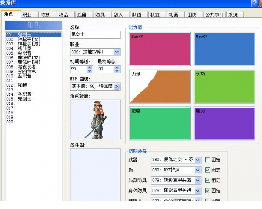The height and width of the screenshot is (209, 262).
Task: Open the 灵巧 parameter graph
Action: tap(224, 87)
